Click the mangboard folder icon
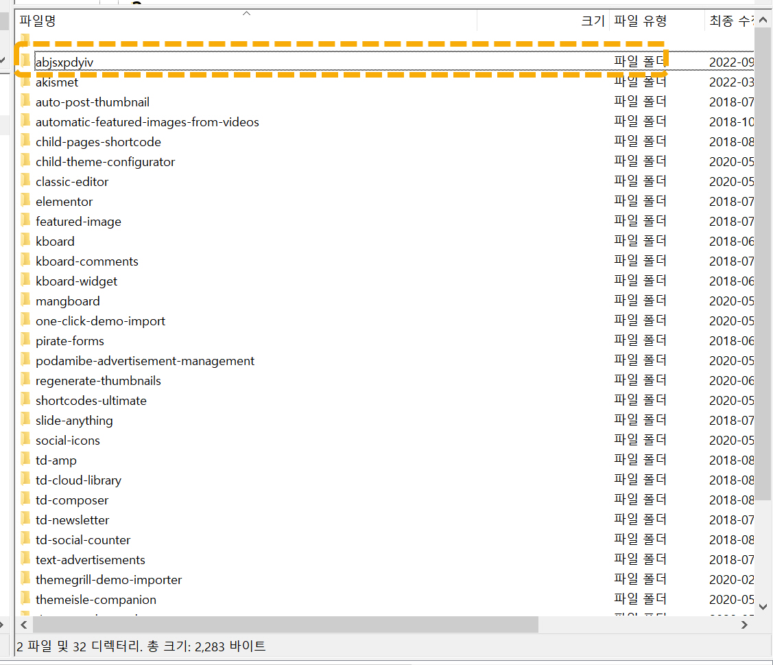Viewport: 773px width, 665px height. [x=25, y=300]
